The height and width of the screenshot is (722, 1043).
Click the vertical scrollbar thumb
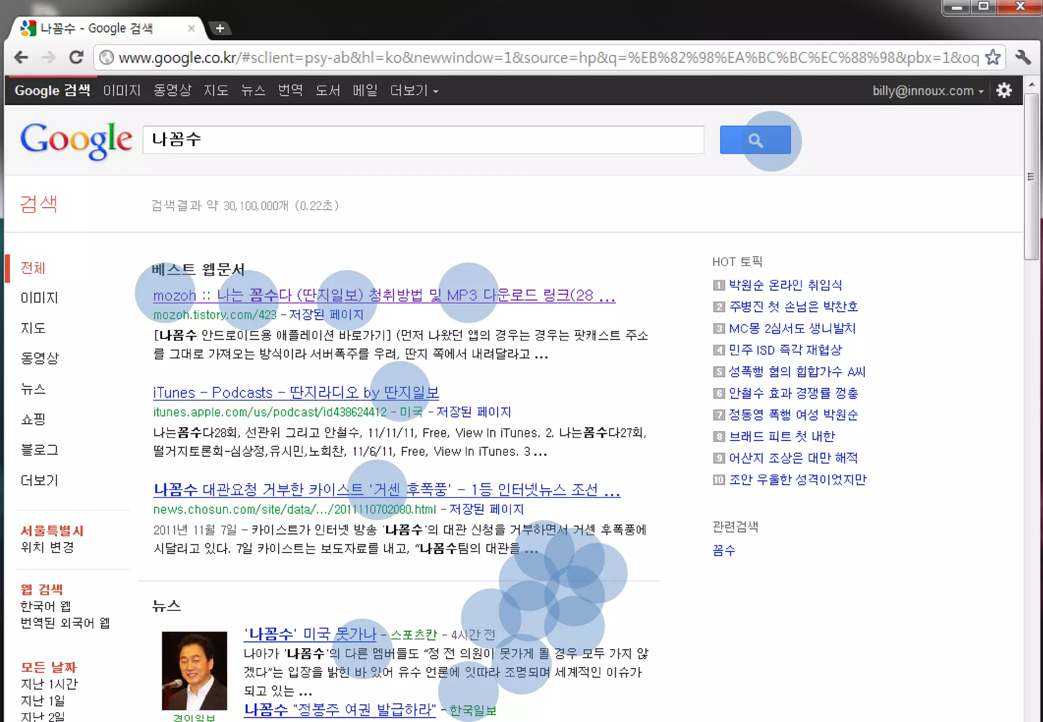tap(1031, 176)
